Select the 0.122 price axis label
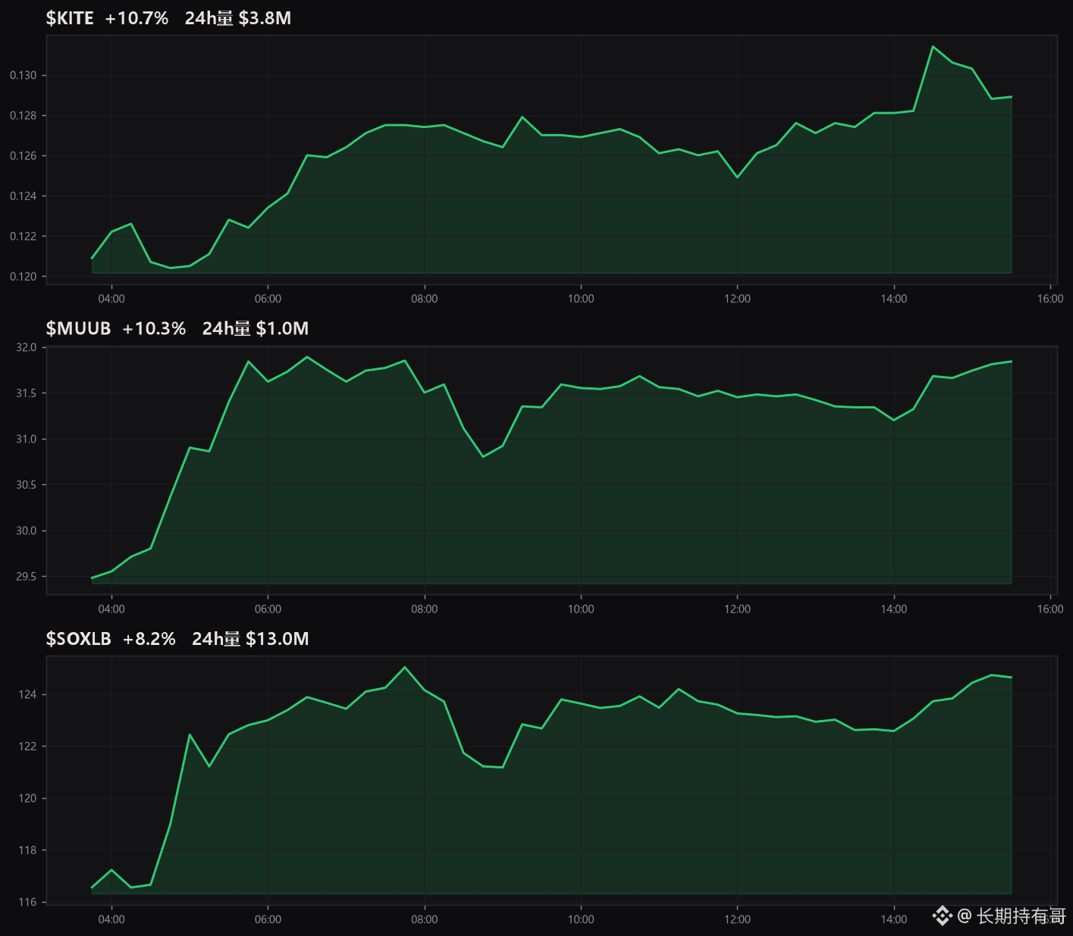Screen dimensions: 1073x936 tap(23, 236)
